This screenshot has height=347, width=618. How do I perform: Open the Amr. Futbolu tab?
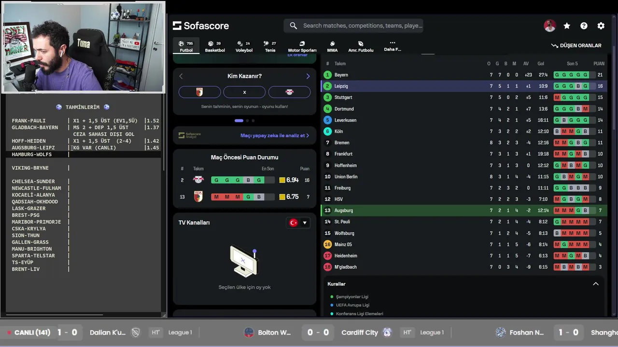[x=361, y=46]
